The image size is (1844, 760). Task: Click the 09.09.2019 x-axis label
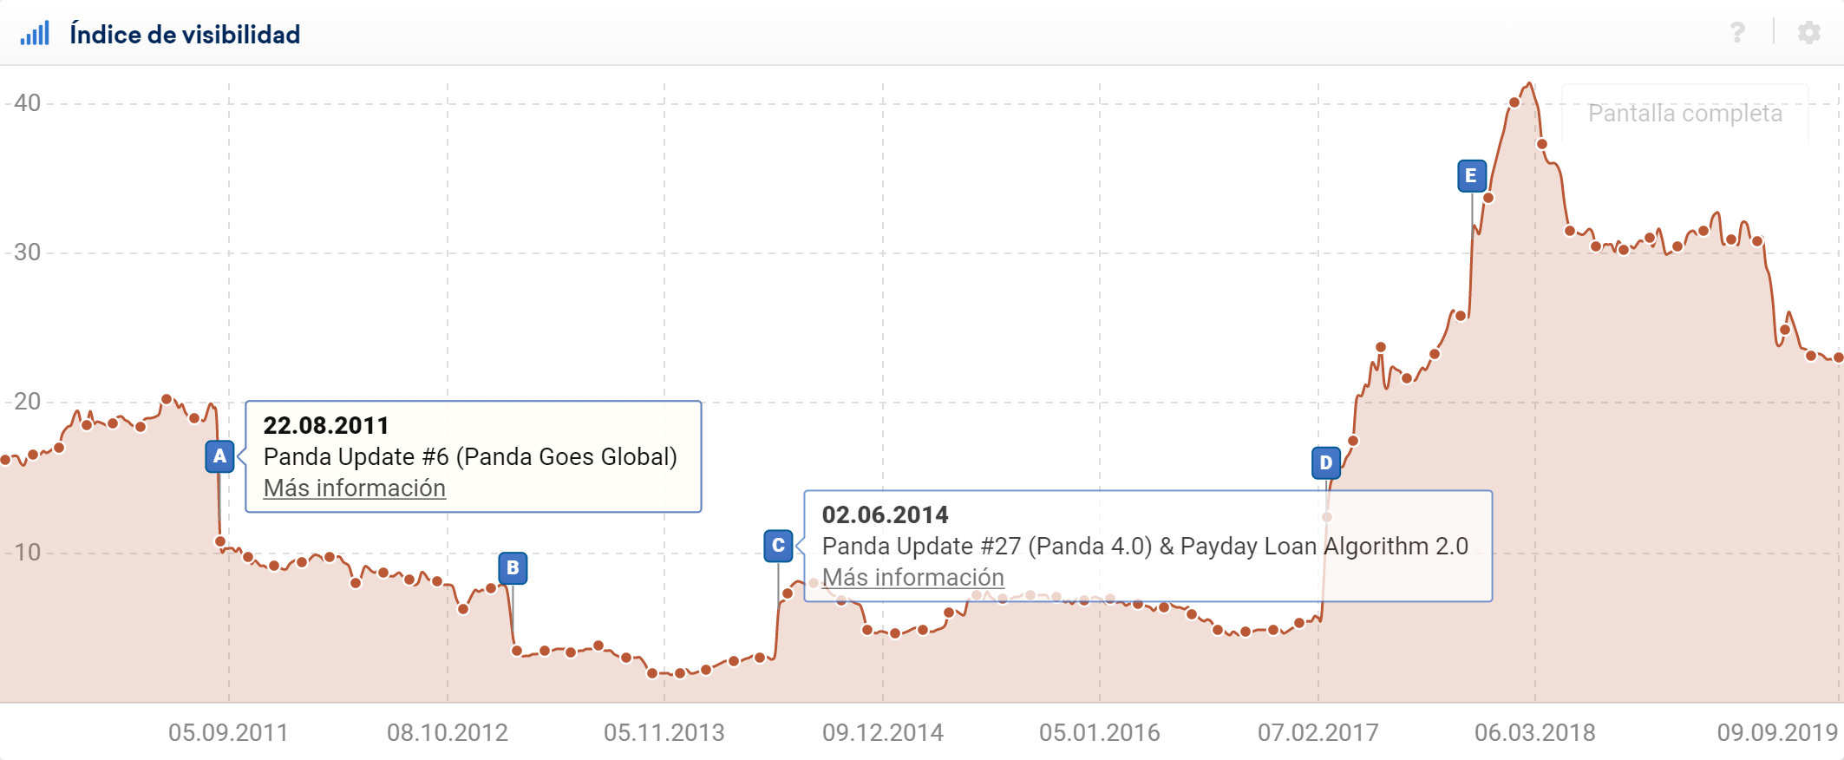tap(1776, 733)
